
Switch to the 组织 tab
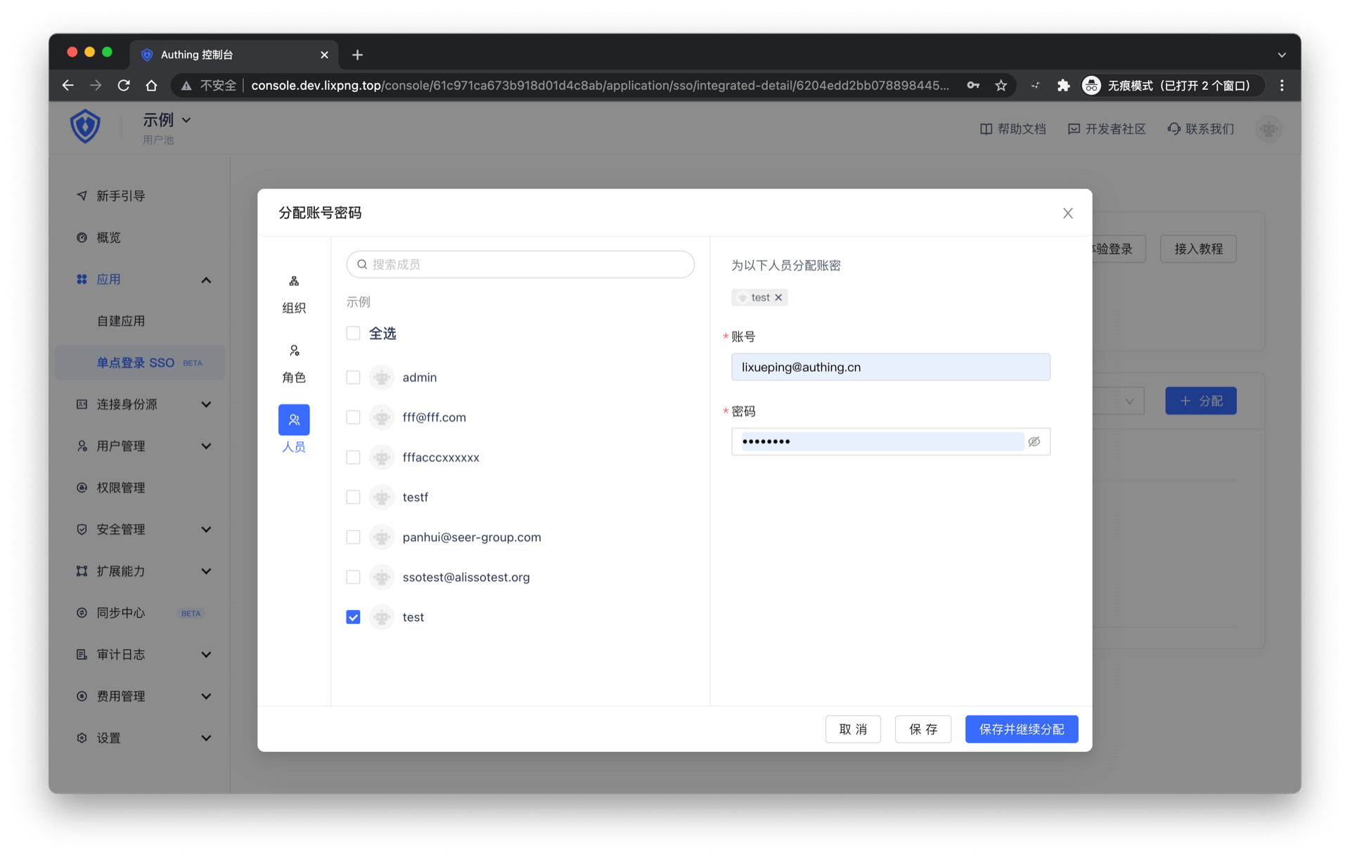[294, 294]
